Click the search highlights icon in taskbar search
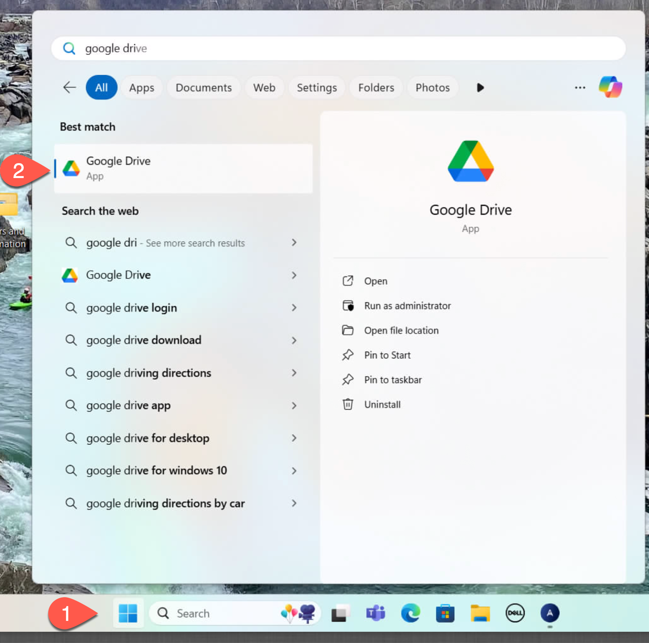Screen dimensions: 649x643 coord(298,613)
